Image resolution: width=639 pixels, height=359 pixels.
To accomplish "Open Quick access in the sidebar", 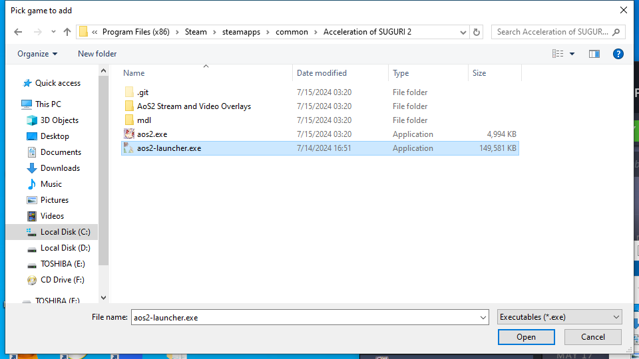I will [52, 83].
